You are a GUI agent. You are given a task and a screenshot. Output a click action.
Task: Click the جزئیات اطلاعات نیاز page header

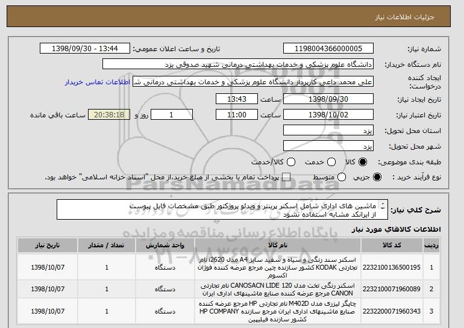[404, 17]
